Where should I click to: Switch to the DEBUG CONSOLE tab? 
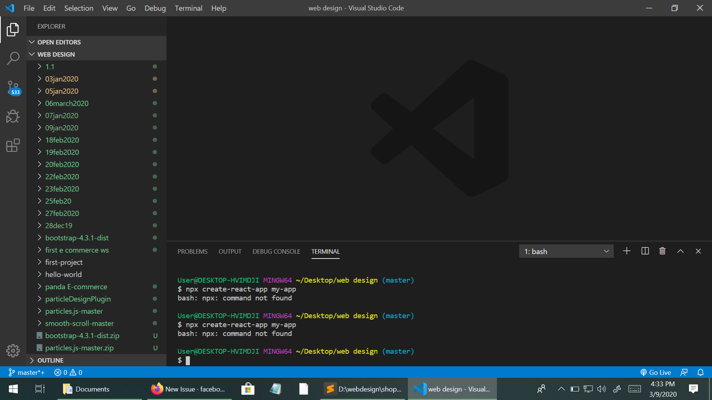click(276, 251)
